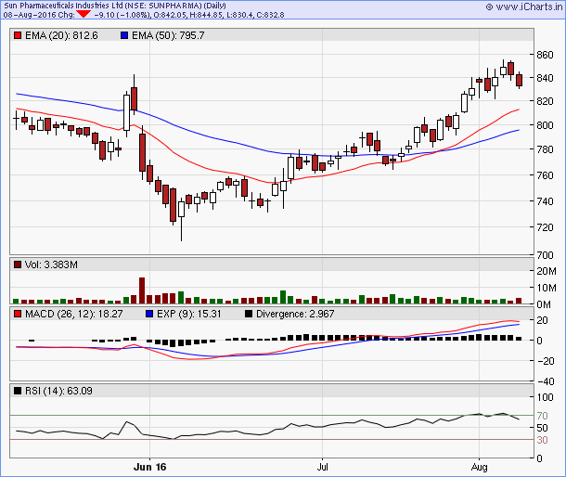The image size is (566, 477).
Task: Click the C:832.8 close price value
Action: [270, 15]
